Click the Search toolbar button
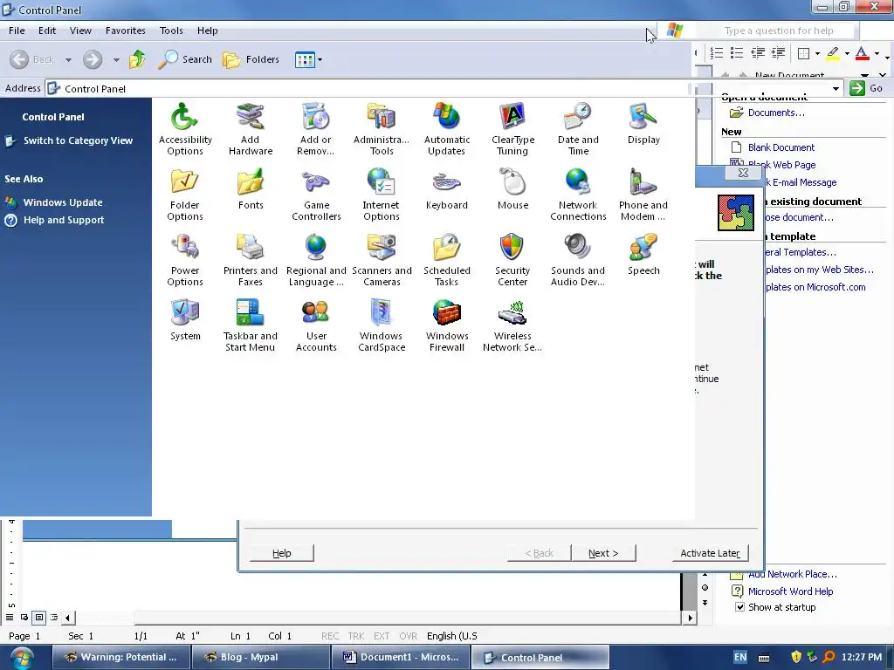The width and height of the screenshot is (894, 670). coord(185,59)
